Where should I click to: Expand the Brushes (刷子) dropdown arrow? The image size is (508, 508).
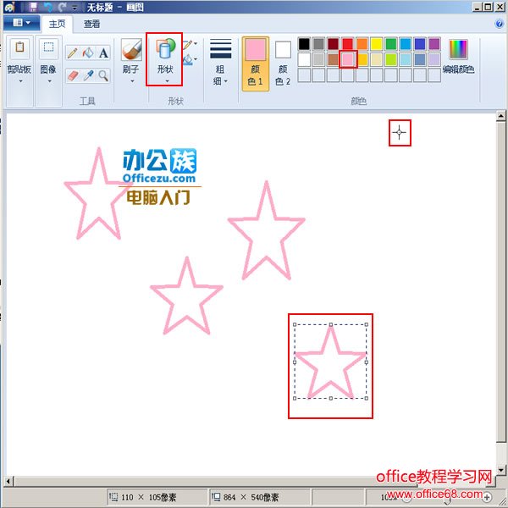(x=132, y=81)
